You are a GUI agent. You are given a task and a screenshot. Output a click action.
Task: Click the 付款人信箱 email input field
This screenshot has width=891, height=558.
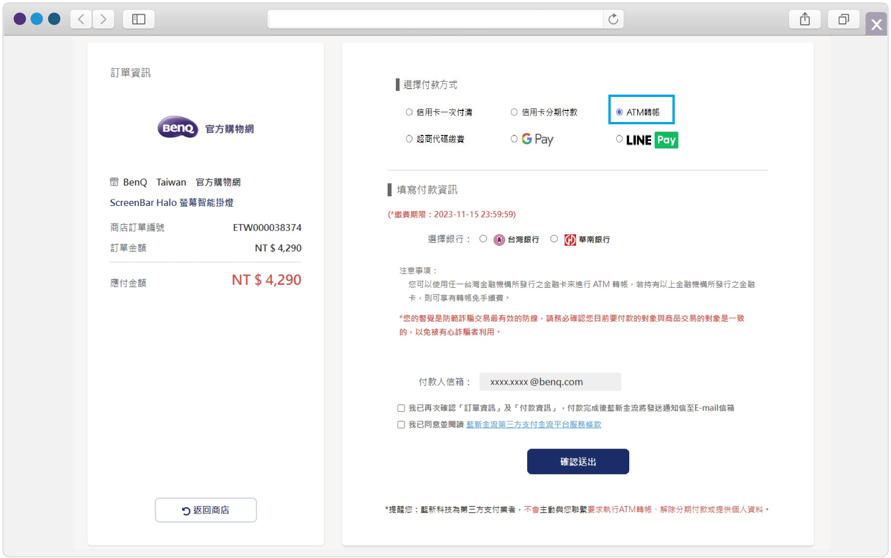[x=550, y=382]
